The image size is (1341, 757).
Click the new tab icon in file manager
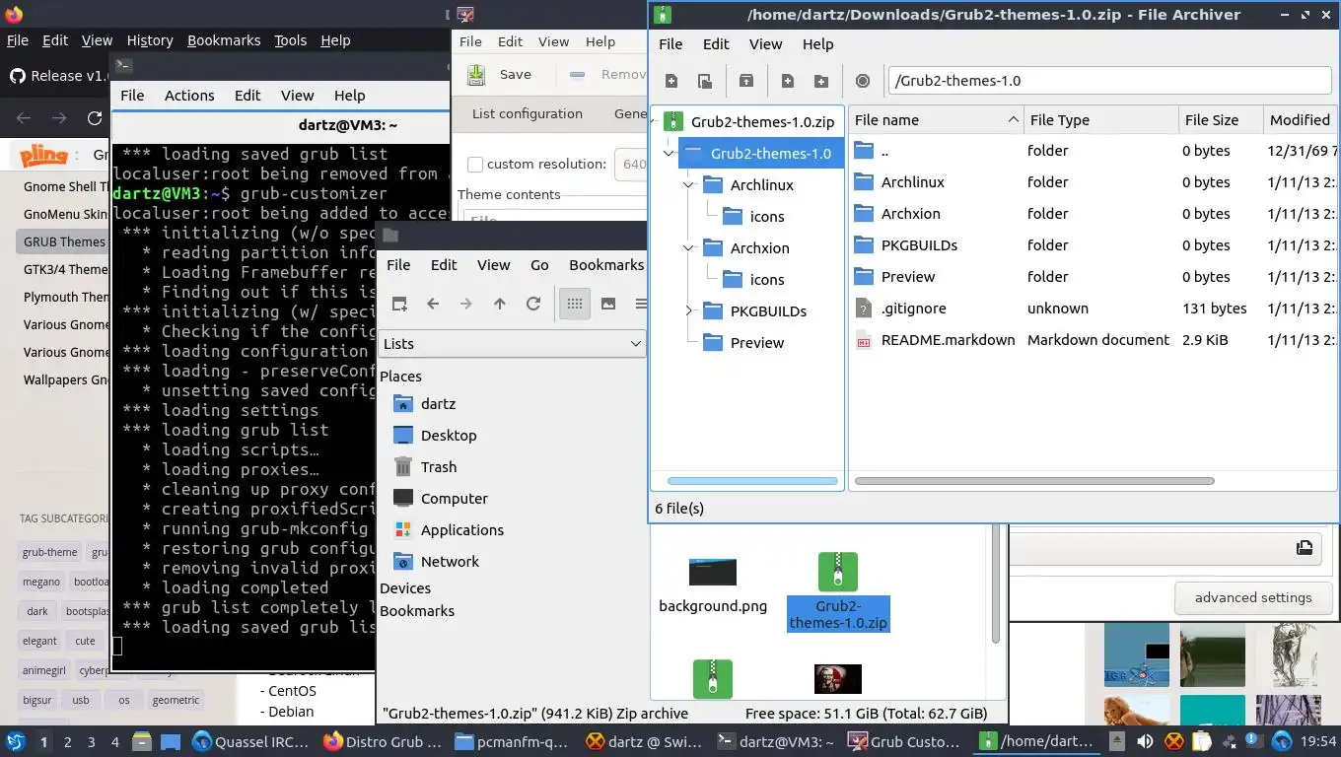(399, 304)
